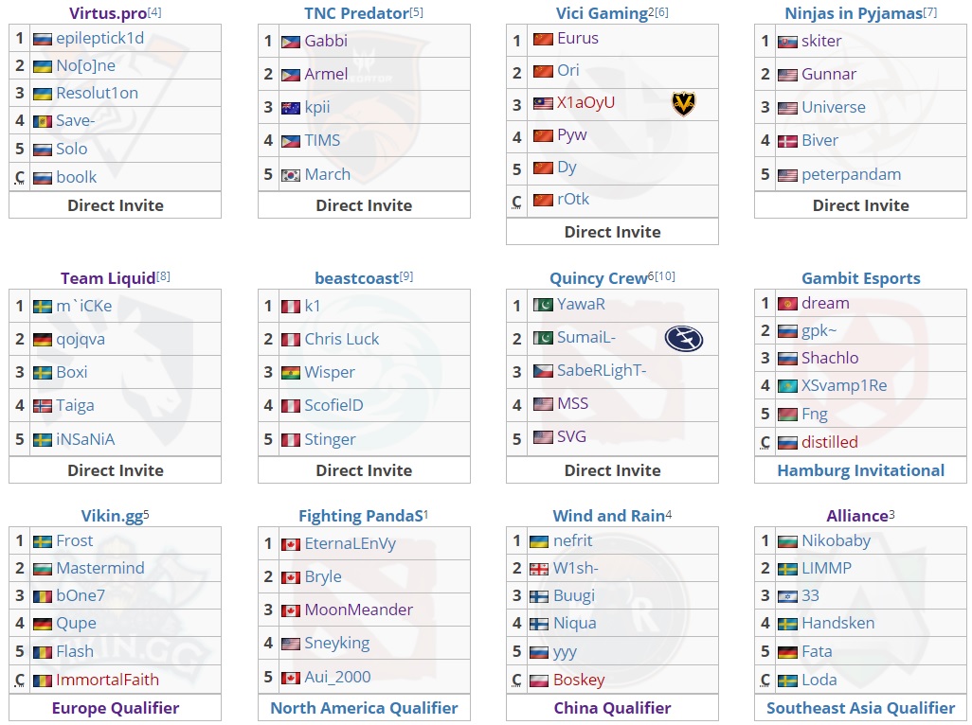Viewport: 972px width, 725px height.
Task: Open the Hamburg Invitational link
Action: [860, 470]
